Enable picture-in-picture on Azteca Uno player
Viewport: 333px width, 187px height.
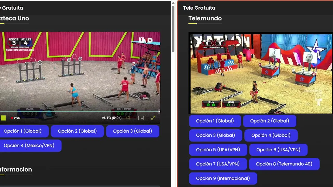coord(141,118)
